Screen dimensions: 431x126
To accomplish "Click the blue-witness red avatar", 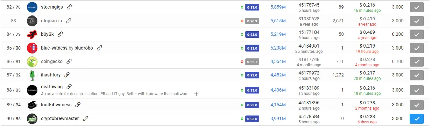I will (32, 48).
